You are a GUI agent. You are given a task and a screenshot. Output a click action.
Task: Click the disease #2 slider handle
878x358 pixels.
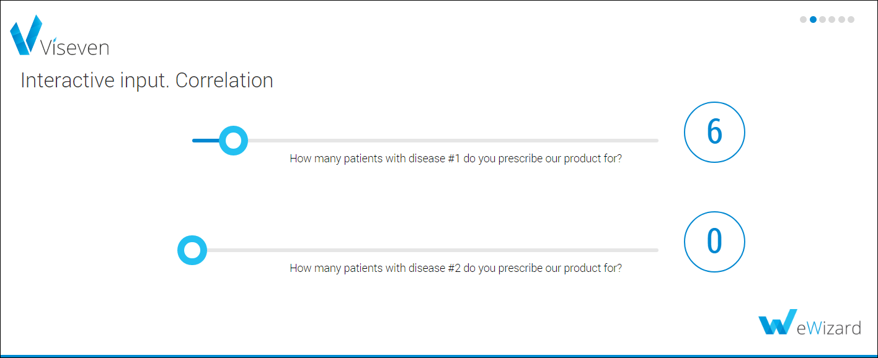(192, 250)
